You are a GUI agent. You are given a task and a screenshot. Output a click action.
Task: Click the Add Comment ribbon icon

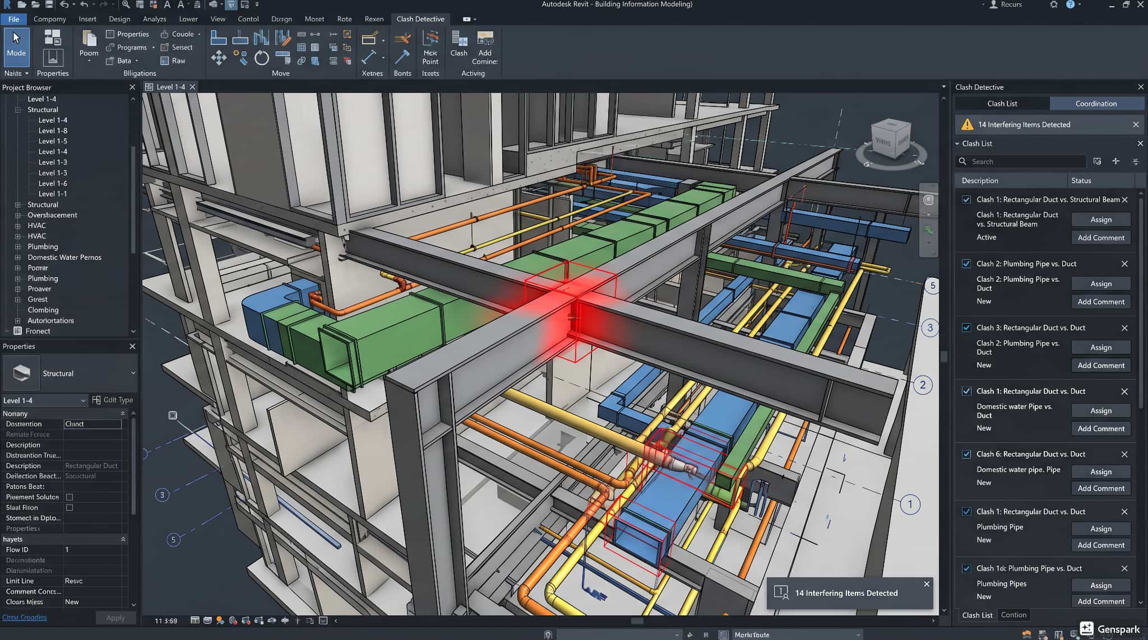coord(485,48)
